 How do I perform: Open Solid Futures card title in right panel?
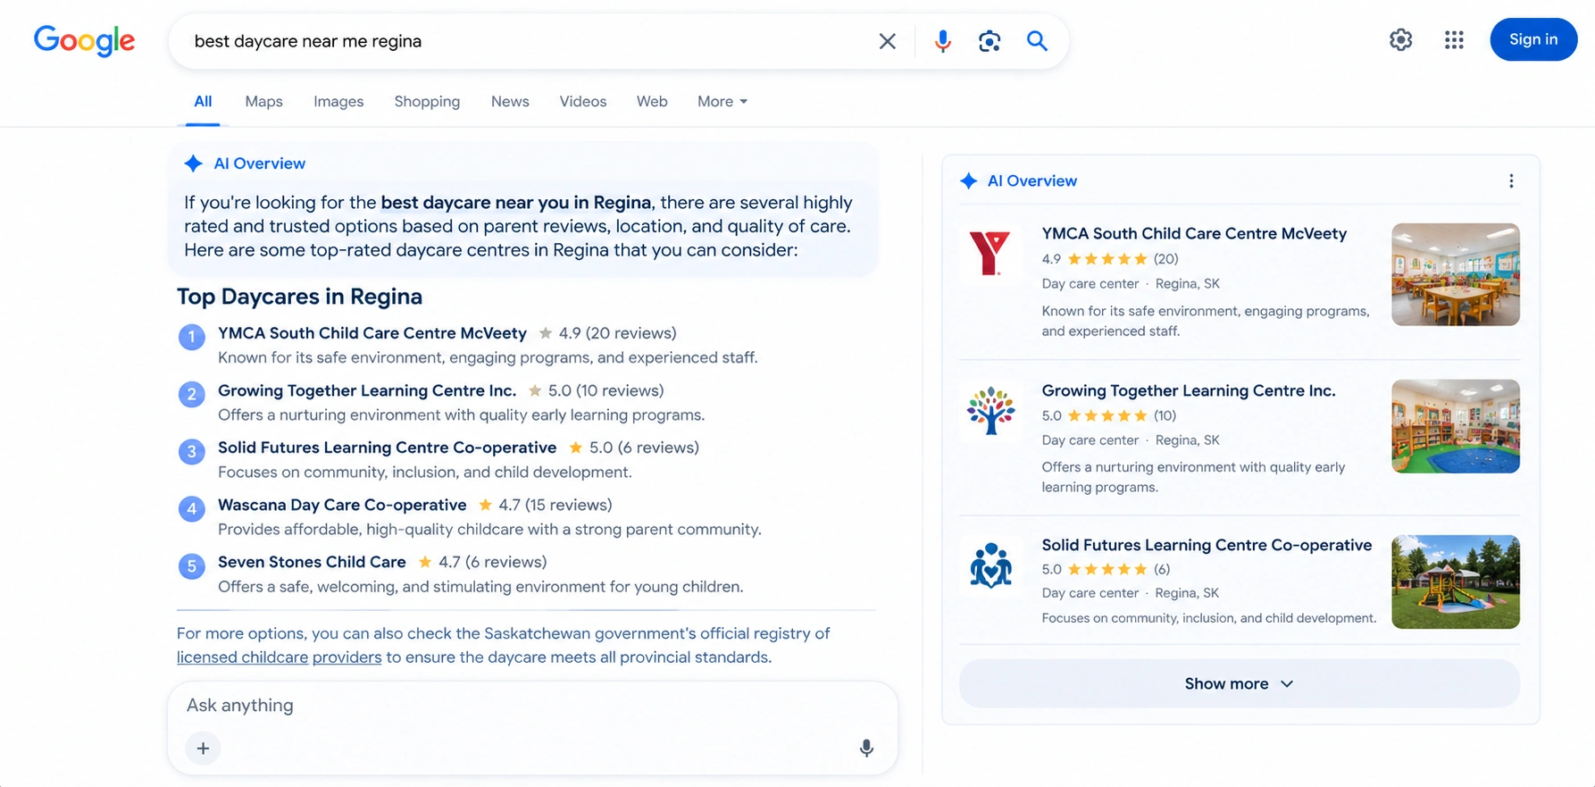pos(1207,545)
